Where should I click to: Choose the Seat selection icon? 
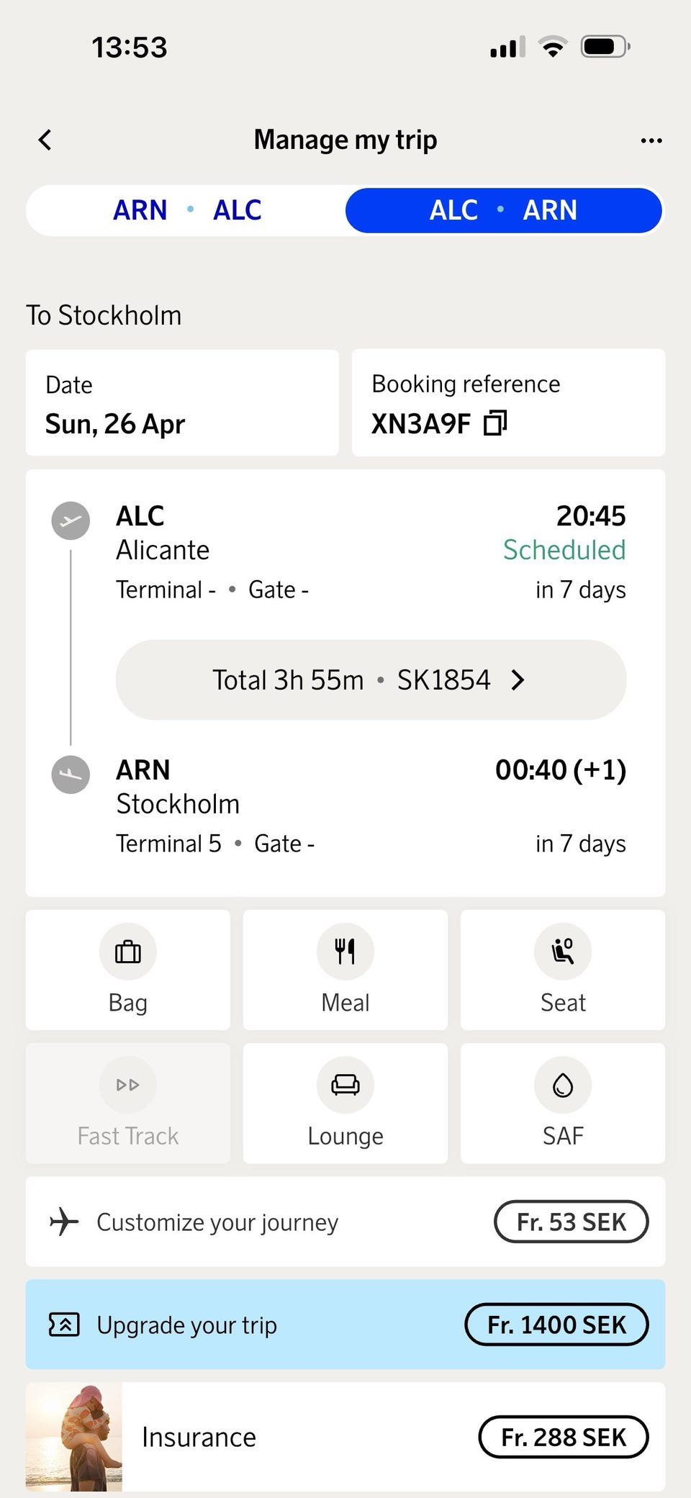click(x=563, y=952)
